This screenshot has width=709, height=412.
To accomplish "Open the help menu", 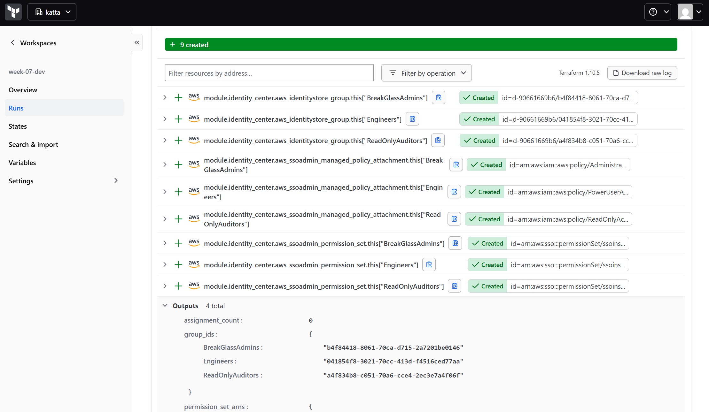I will [x=658, y=12].
